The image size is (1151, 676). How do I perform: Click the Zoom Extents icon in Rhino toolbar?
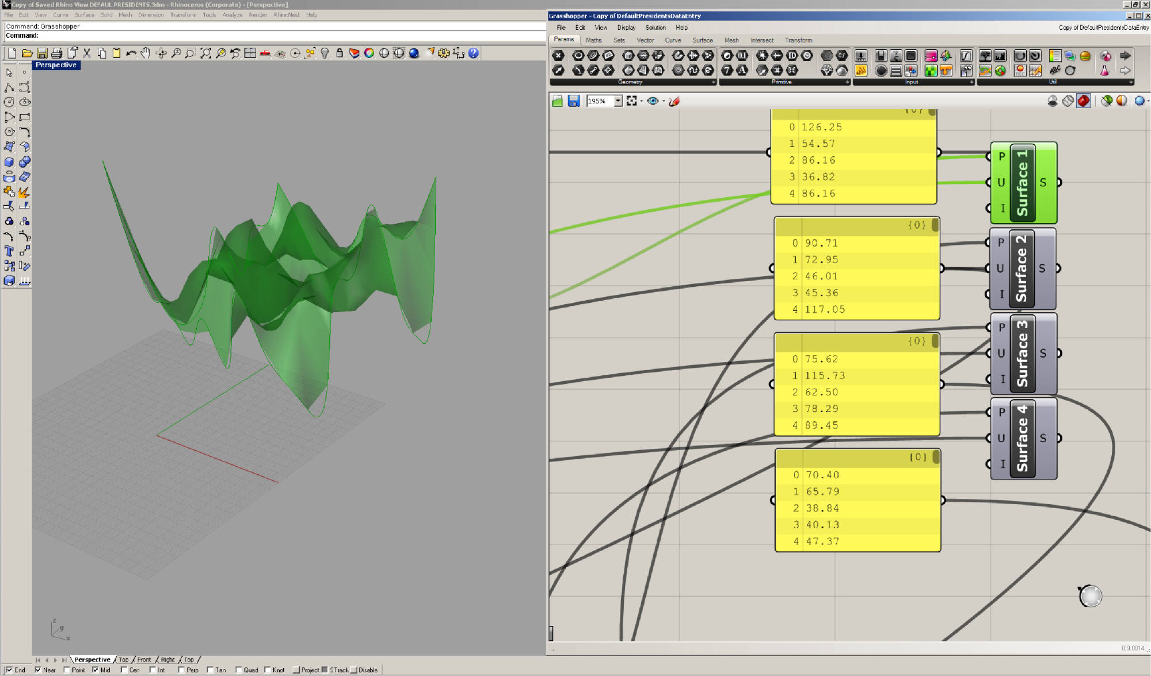click(x=205, y=53)
